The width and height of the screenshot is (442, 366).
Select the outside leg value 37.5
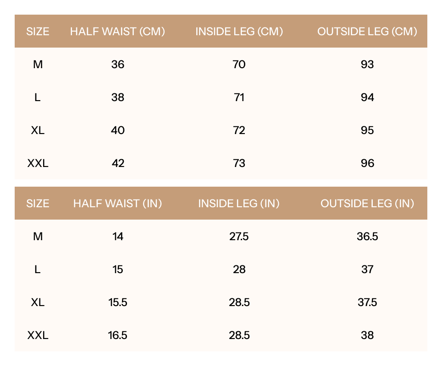coord(367,302)
